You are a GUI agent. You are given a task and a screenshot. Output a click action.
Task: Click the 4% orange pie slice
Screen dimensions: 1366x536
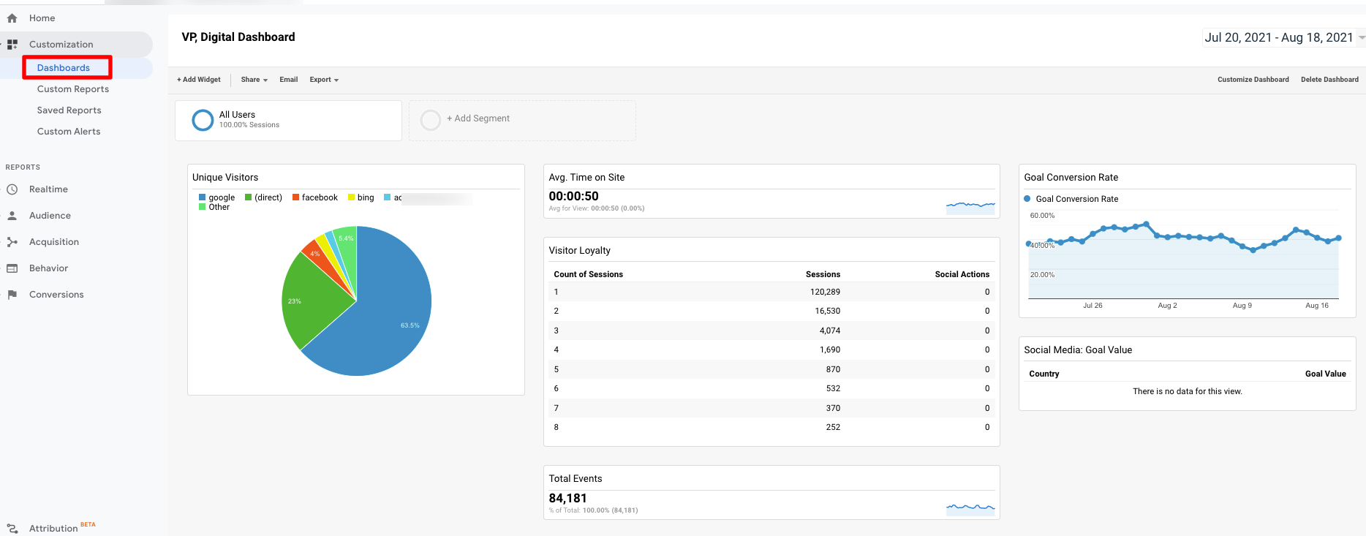319,261
